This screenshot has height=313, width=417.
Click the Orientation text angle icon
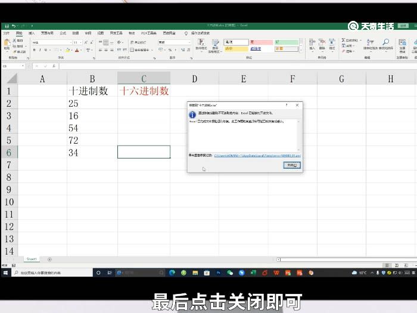coord(119,42)
